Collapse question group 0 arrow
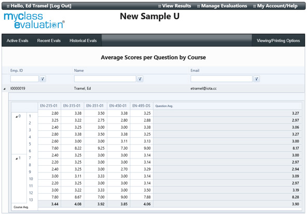The image size is (307, 214). [17, 116]
